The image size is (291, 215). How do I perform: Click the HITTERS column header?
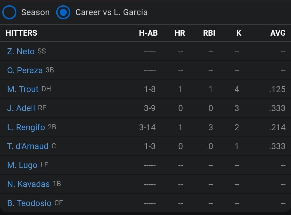(x=22, y=33)
